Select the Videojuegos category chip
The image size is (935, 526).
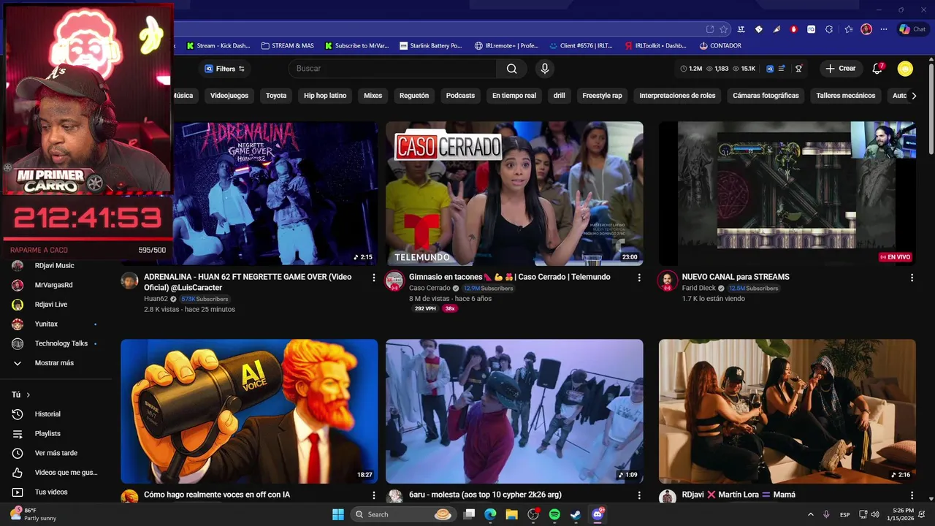pos(229,96)
